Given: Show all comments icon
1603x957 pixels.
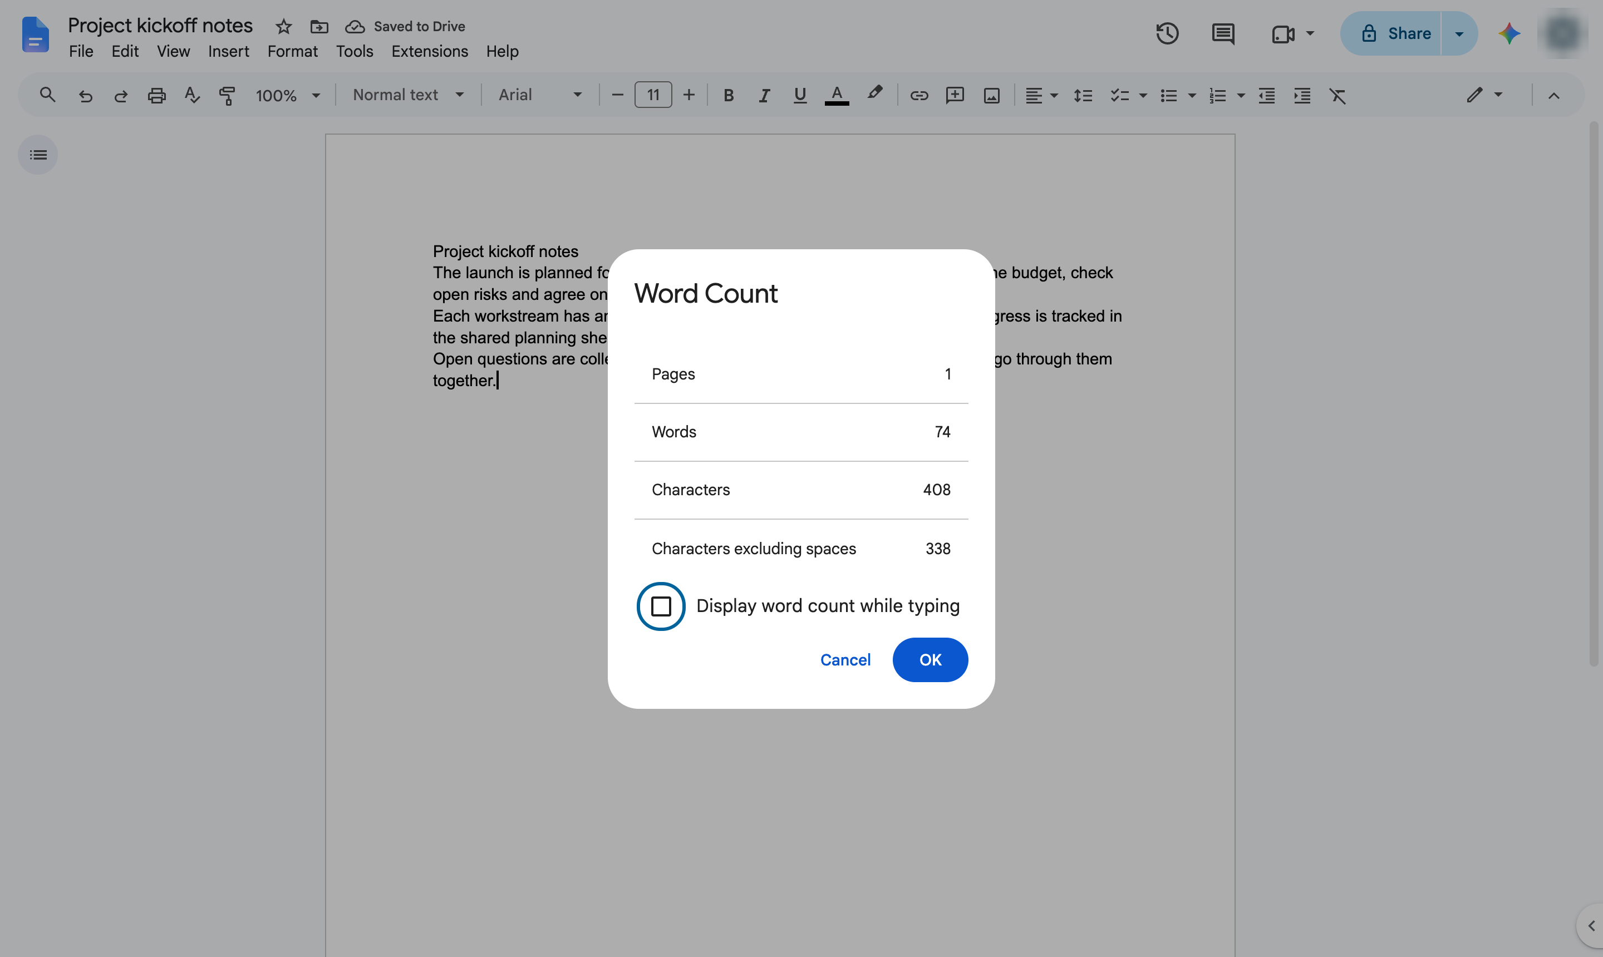Looking at the screenshot, I should (x=1223, y=33).
